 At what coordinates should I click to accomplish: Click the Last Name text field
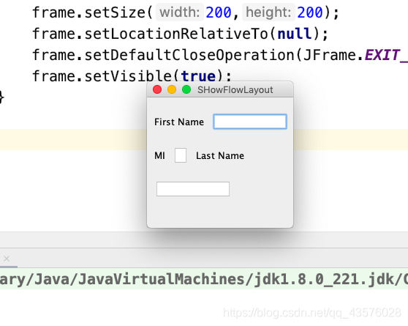(193, 189)
